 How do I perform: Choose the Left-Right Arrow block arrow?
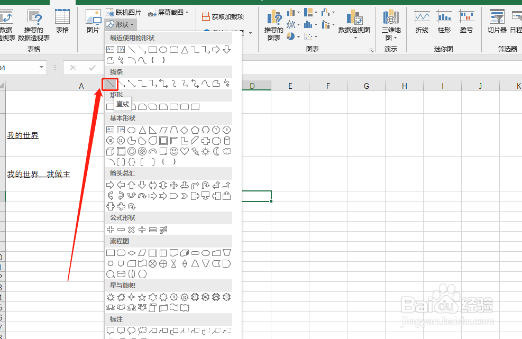tap(153, 185)
